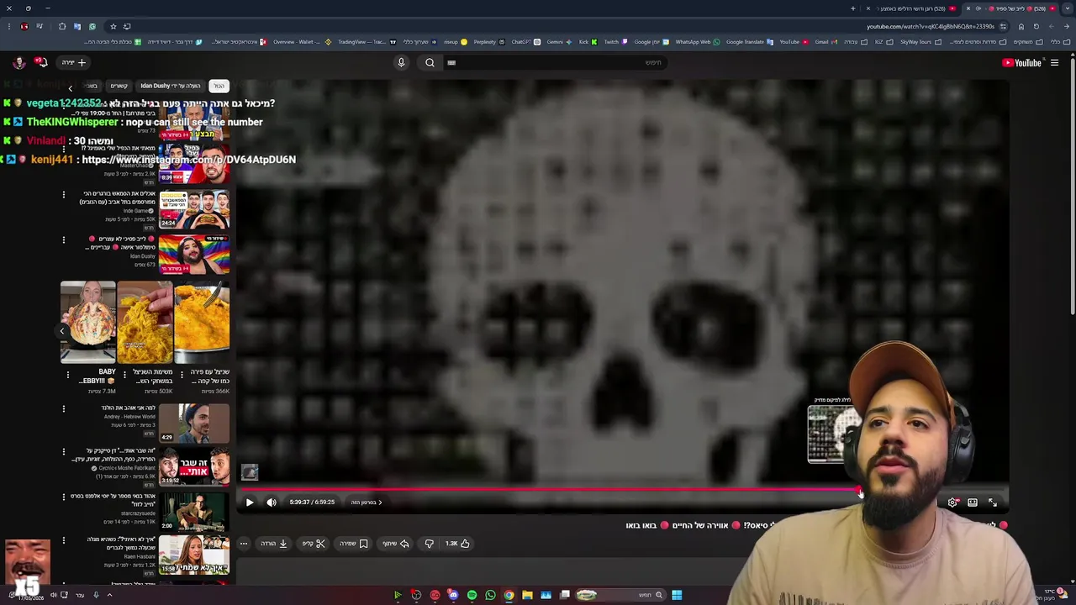Screen dimensions: 1076x605
Task: Dislike the video with thumbs-down icon
Action: coord(430,544)
